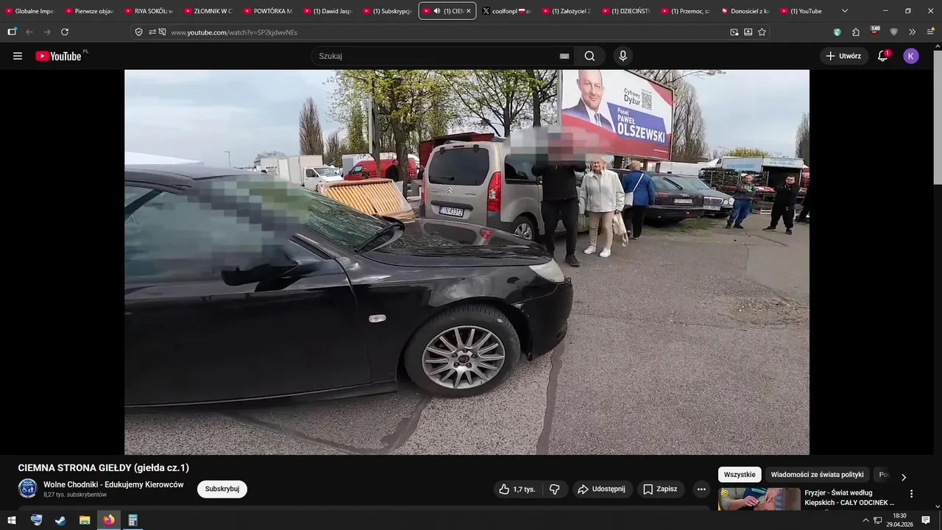Select "Wiadomości ze świata polityki" chip
942x530 pixels.
coord(818,475)
